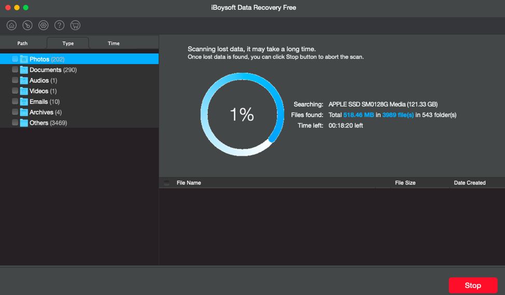The width and height of the screenshot is (505, 295).
Task: Click the 518.46 MB total size value
Action: tap(358, 115)
